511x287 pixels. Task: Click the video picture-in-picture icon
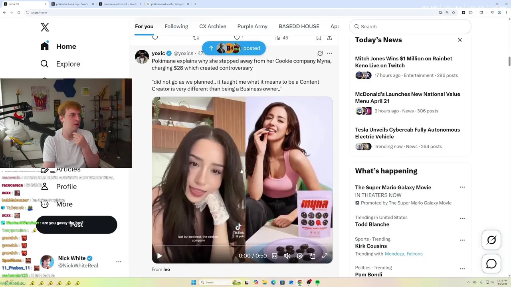pyautogui.click(x=313, y=256)
